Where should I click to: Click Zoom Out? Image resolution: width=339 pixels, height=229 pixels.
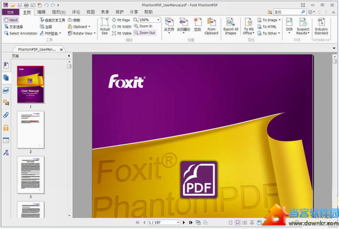click(145, 33)
